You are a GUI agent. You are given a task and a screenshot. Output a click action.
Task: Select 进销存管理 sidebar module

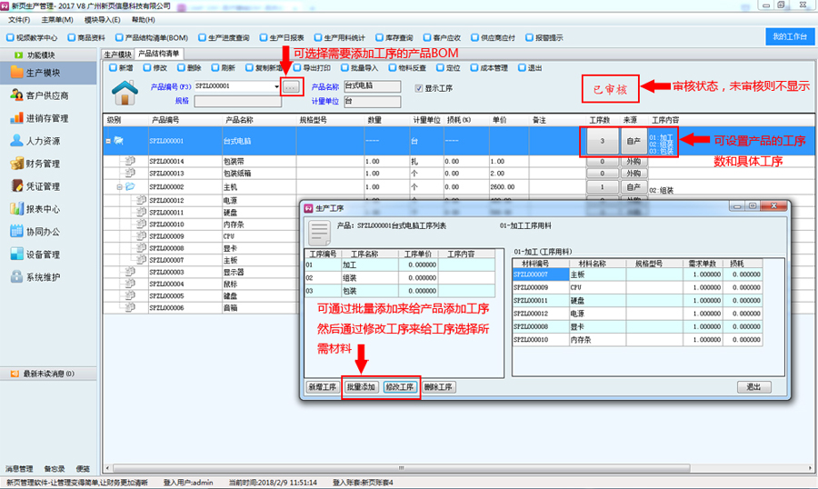pyautogui.click(x=46, y=118)
